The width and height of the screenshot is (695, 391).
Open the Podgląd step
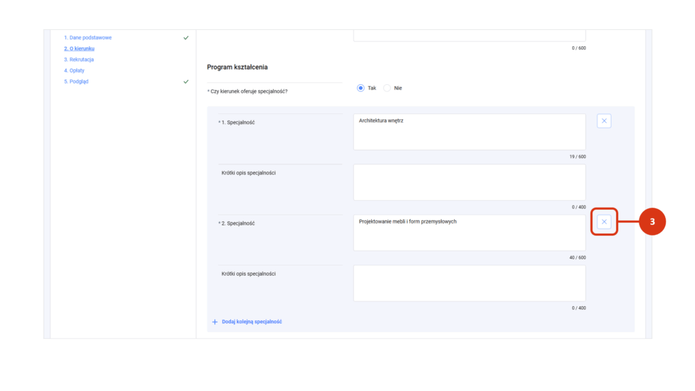pyautogui.click(x=76, y=81)
